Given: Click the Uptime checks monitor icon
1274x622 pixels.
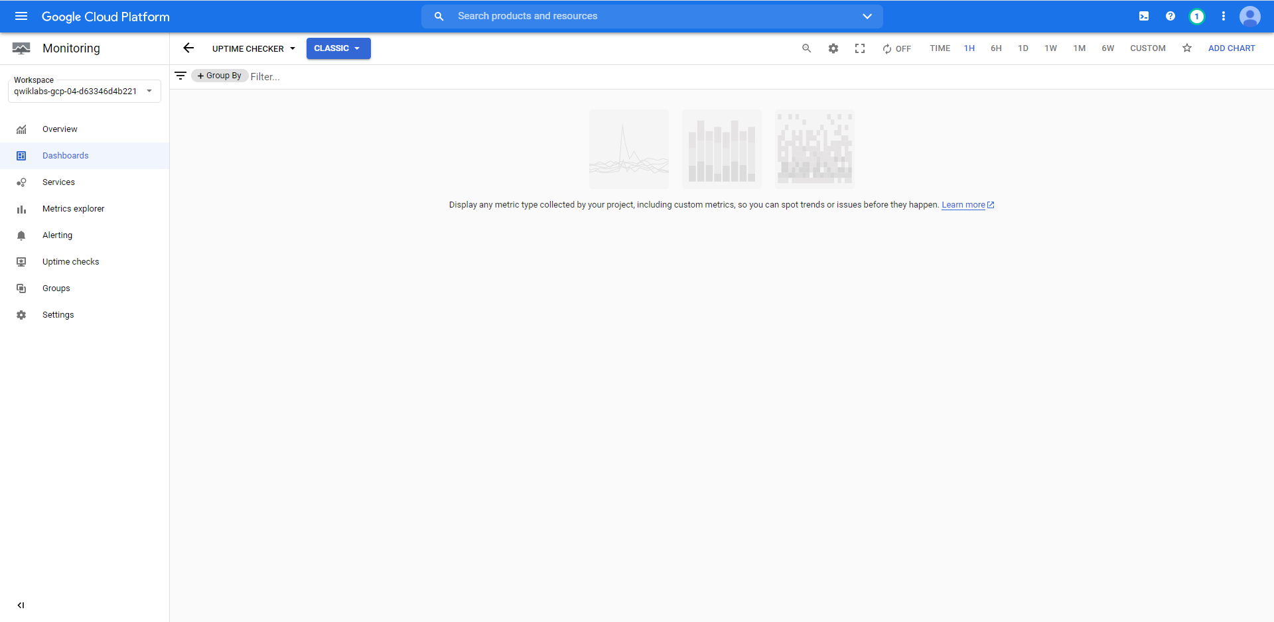Looking at the screenshot, I should point(21,262).
